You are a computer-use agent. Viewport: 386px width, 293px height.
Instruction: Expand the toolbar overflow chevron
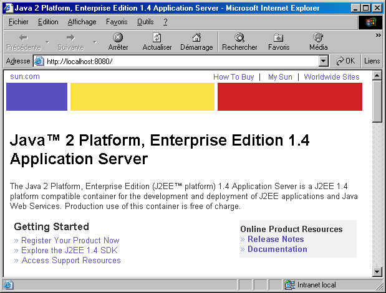378,35
